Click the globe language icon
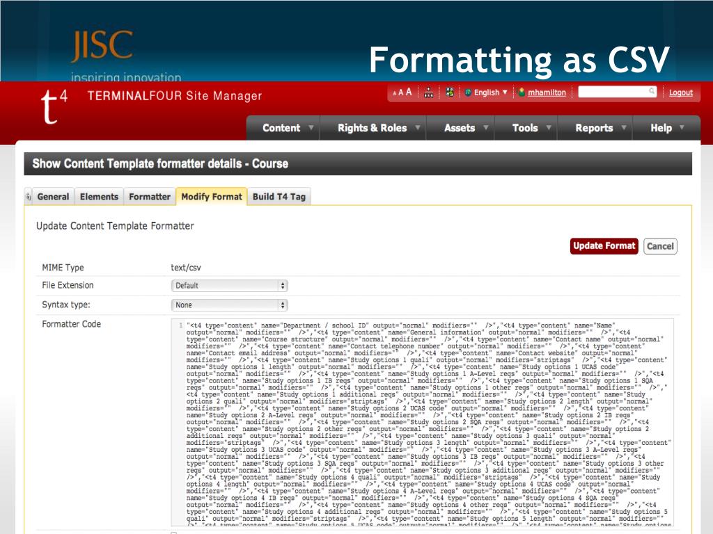 pyautogui.click(x=468, y=92)
